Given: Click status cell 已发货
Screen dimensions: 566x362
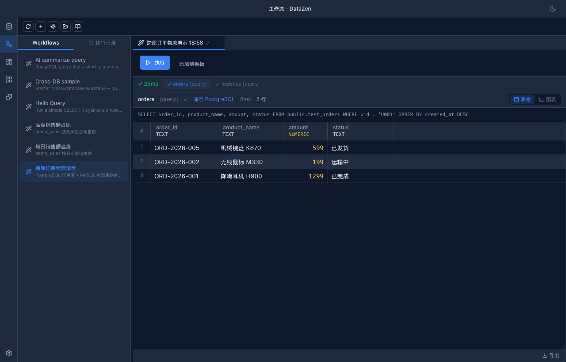Looking at the screenshot, I should [360, 148].
